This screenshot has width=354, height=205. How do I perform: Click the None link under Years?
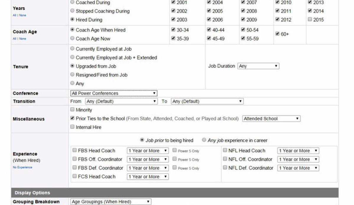coord(23,15)
